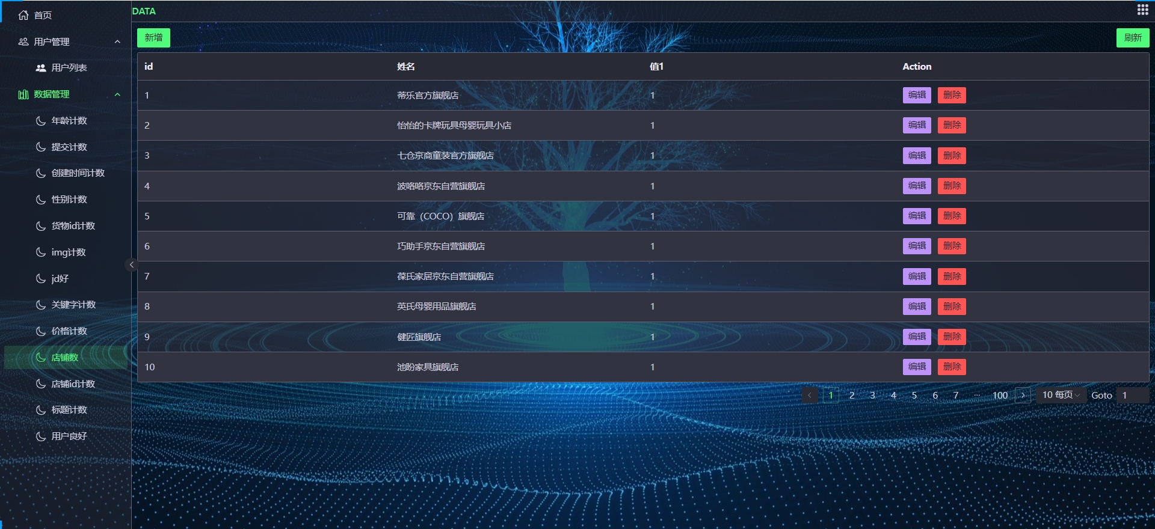Delete row 10 池盼家具旗舰店
Viewport: 1155px width, 529px height.
pos(952,367)
